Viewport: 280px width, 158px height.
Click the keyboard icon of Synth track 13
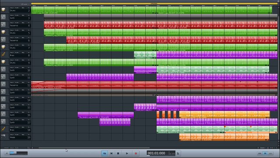pyautogui.click(x=3, y=92)
